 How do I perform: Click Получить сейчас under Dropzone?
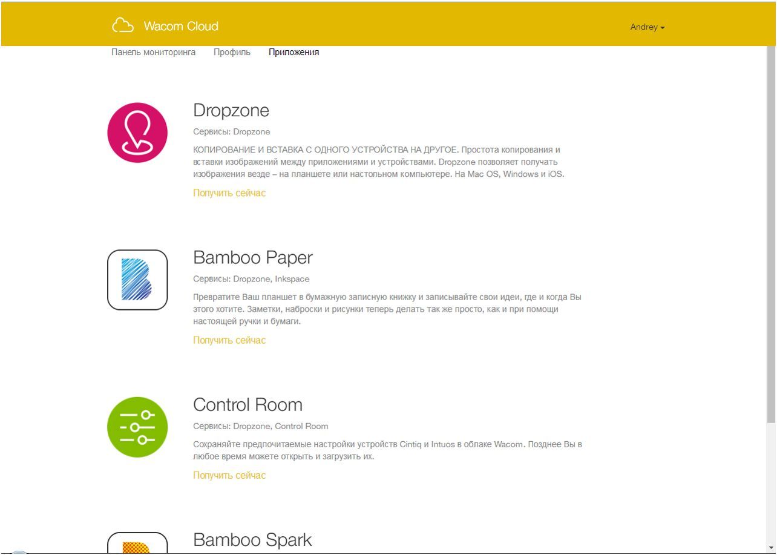pyautogui.click(x=229, y=193)
